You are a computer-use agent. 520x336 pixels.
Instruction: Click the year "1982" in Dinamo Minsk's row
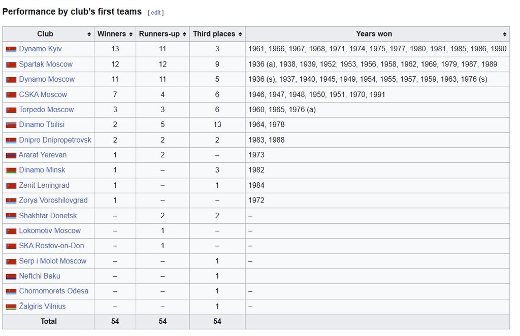click(x=256, y=170)
